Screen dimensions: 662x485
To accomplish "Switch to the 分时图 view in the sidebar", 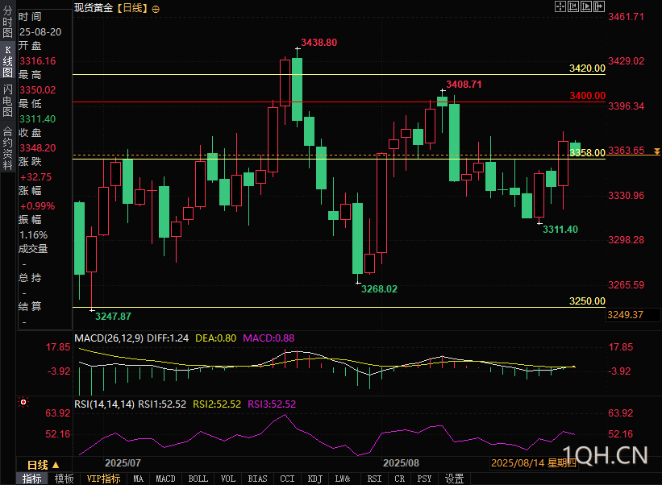I will tap(7, 22).
